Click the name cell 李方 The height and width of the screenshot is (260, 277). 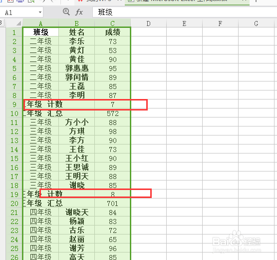coord(76,140)
